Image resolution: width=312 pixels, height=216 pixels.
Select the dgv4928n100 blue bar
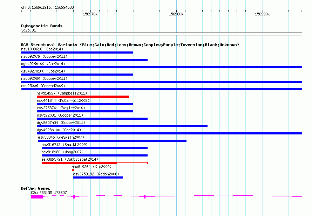[x=170, y=133]
